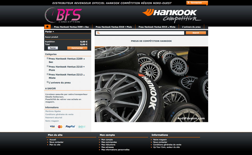Click Plan du site footer link
The width and height of the screenshot is (252, 155).
(x=55, y=145)
